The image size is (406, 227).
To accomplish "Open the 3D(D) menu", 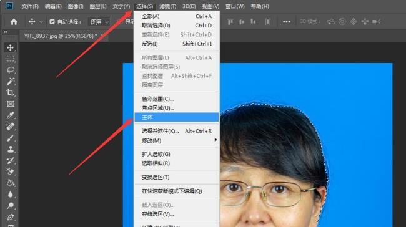I will coord(189,6).
